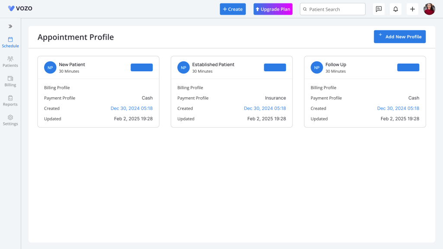Click blue button on Follow Up card
This screenshot has height=249, width=443.
(x=408, y=67)
